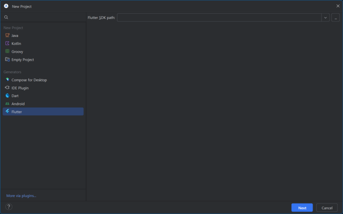
Task: Focus the project type search field
Action: [43, 17]
